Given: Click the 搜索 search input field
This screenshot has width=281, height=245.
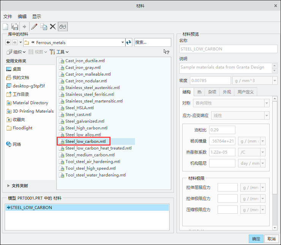Looking at the screenshot, I should coord(153,42).
